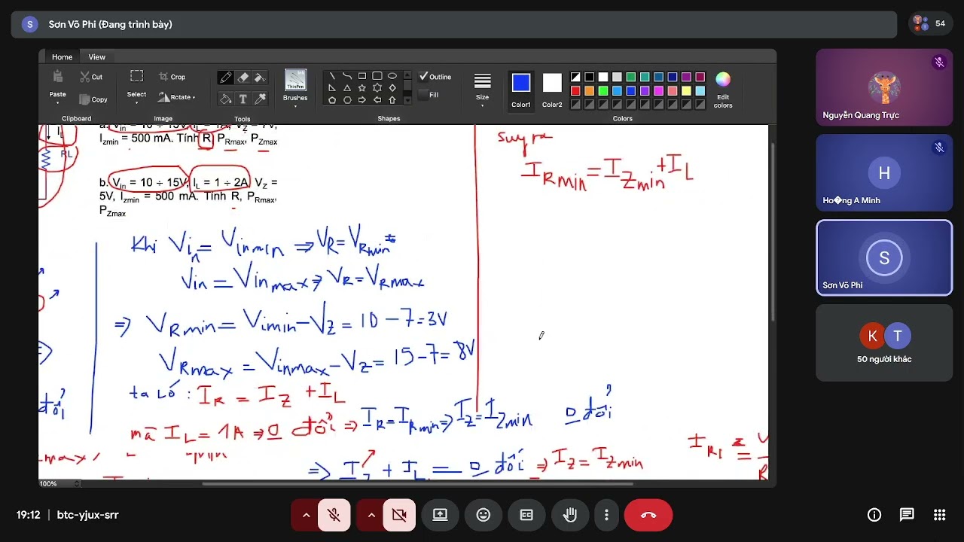Choose the Ellipse shape
The image size is (964, 542).
point(392,76)
